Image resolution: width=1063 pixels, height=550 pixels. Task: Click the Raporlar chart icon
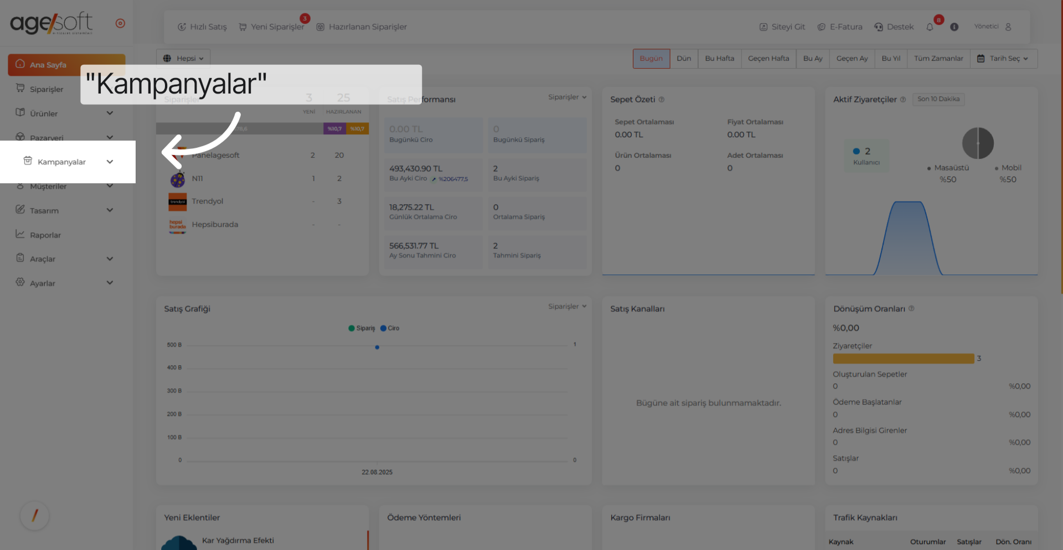[20, 234]
